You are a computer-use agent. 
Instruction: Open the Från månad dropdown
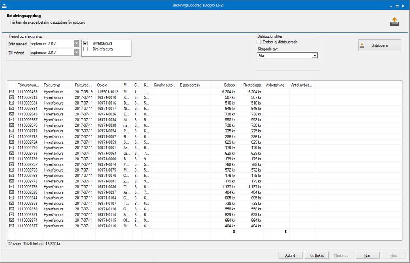point(76,43)
